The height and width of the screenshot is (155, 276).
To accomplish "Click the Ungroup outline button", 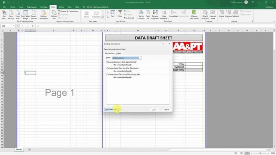I will click(x=228, y=14).
